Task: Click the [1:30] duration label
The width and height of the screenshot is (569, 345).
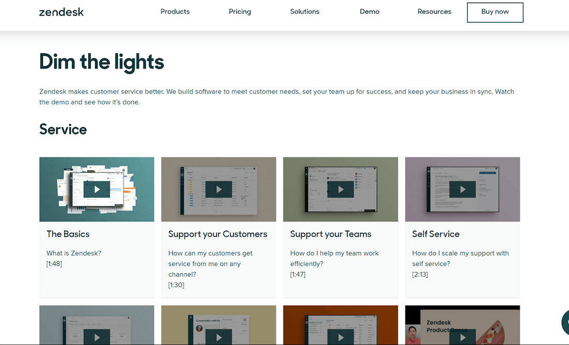Action: (x=176, y=285)
